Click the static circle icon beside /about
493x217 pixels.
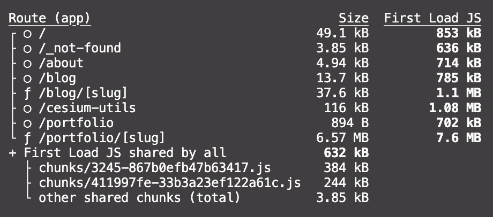(x=27, y=64)
